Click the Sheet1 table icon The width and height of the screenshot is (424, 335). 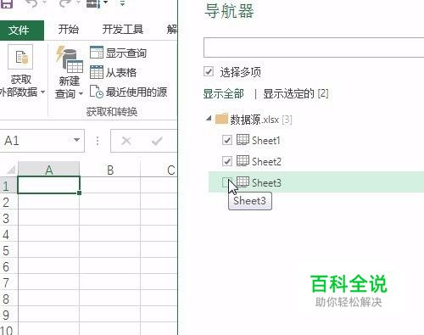point(243,139)
